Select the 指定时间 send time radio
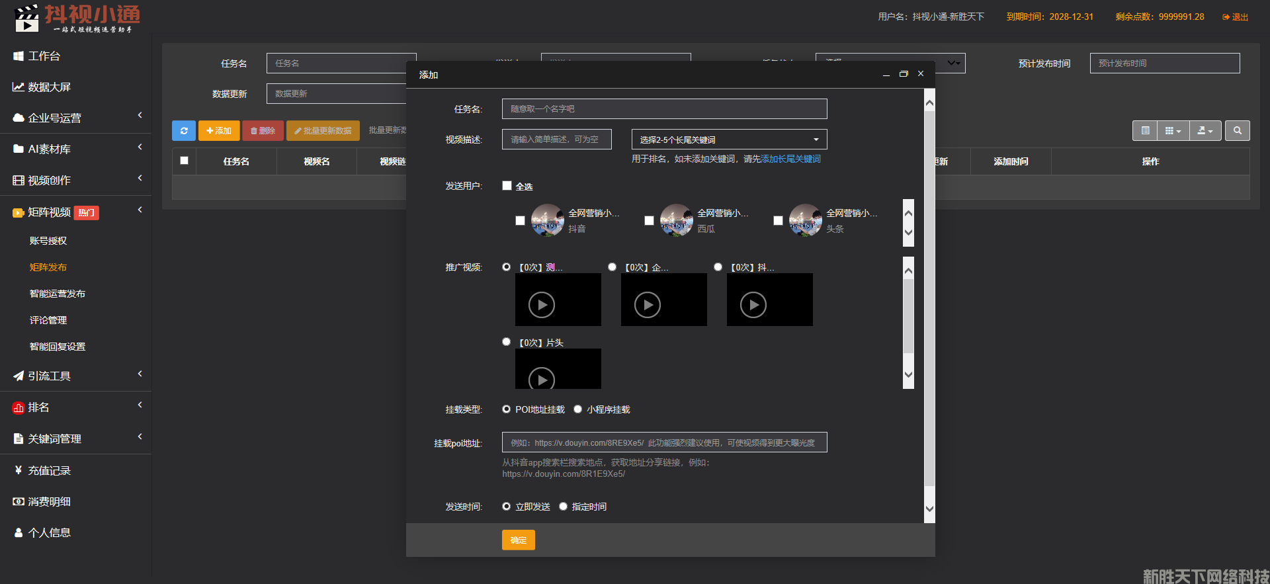 (x=564, y=507)
